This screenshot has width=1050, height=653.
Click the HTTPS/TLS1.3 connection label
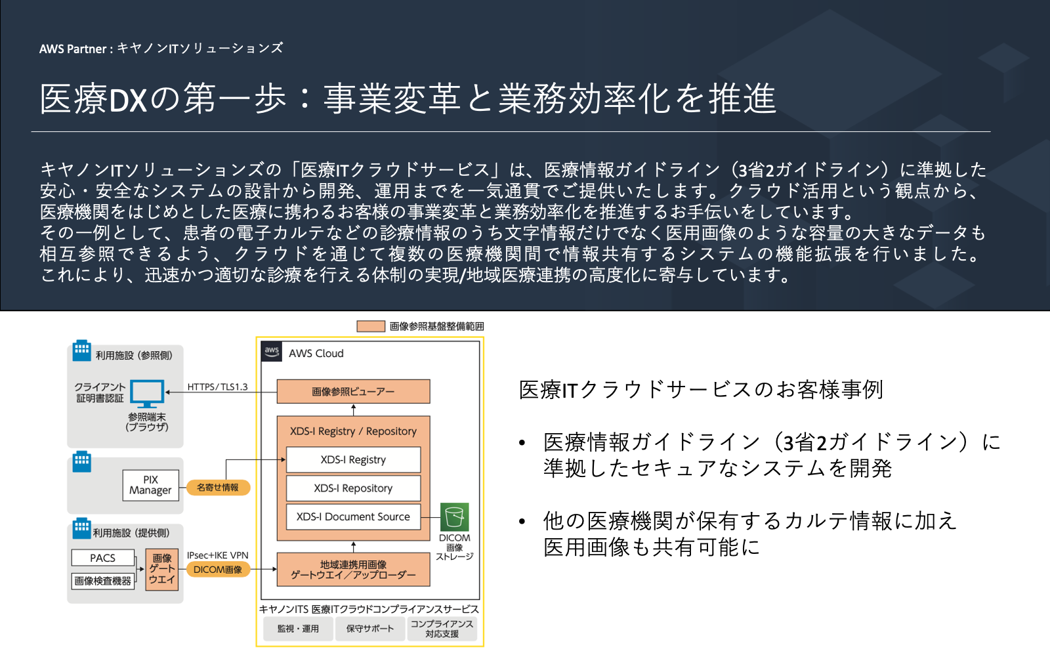tap(217, 387)
